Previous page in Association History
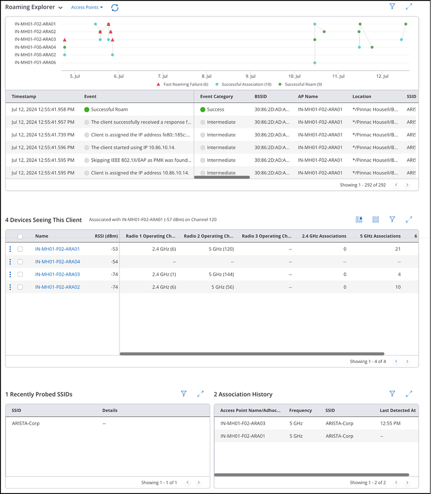Screen dimensions: 431x494 coord(396,482)
